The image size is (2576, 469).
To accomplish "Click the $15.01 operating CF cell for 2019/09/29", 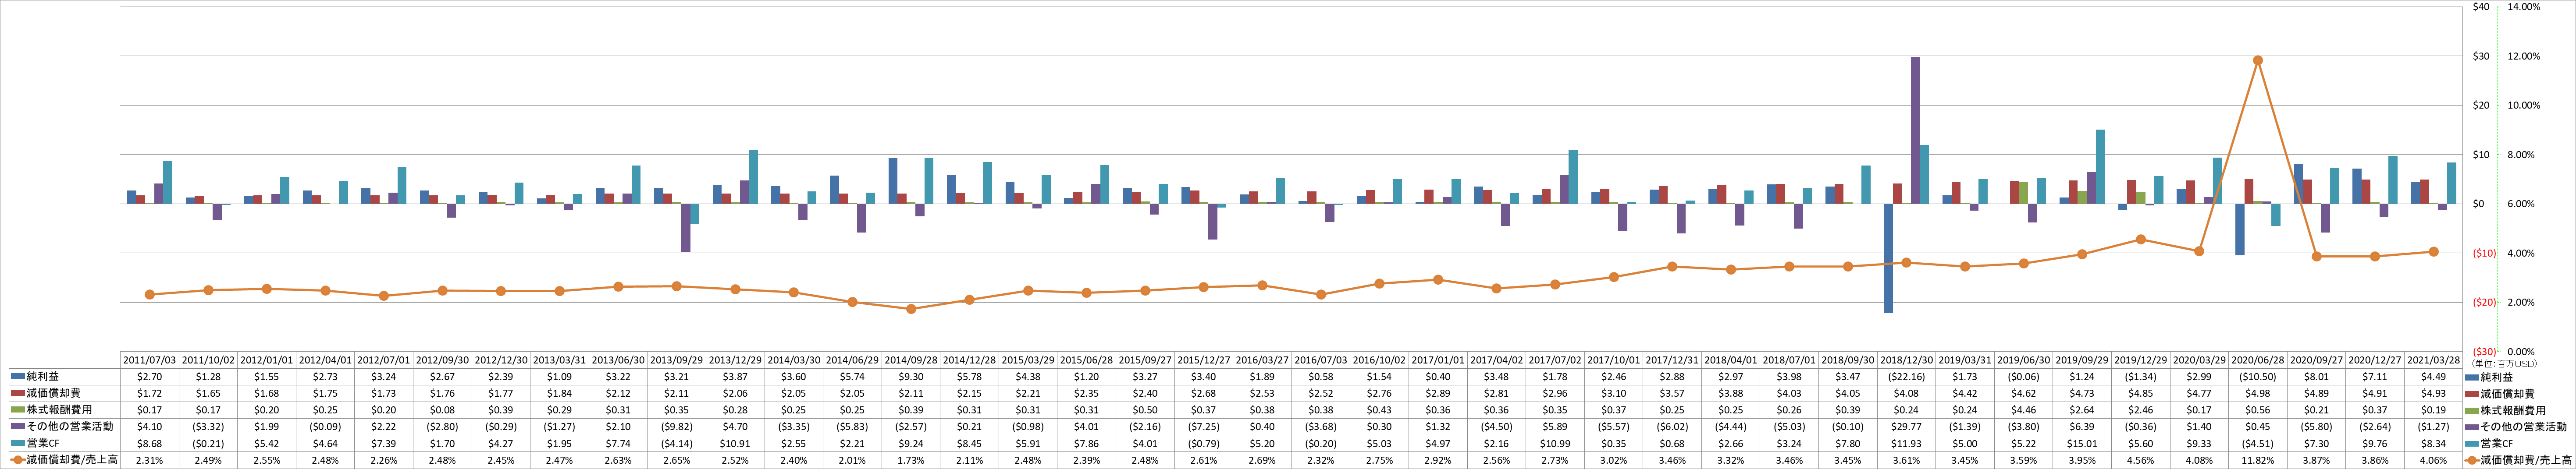I will click(x=2081, y=443).
